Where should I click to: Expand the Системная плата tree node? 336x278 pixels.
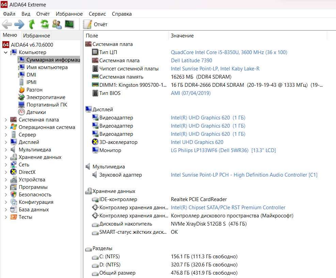click(x=6, y=120)
